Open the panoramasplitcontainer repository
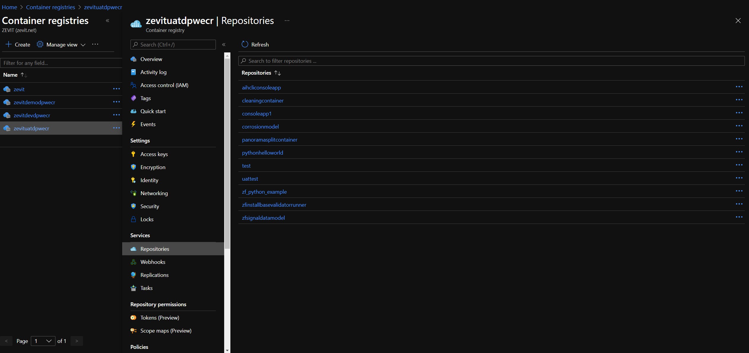Image resolution: width=749 pixels, height=353 pixels. click(270, 140)
